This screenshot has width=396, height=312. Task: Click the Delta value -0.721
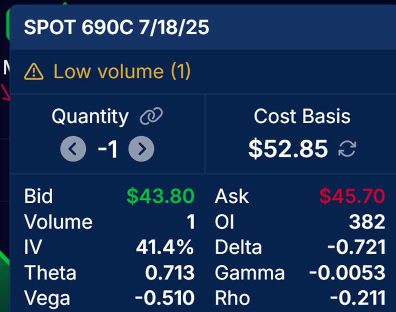tap(356, 247)
